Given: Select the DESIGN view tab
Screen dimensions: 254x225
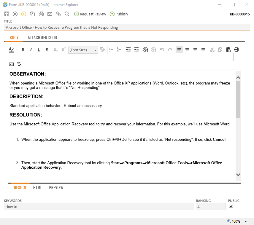Looking at the screenshot, I should click(x=20, y=188).
